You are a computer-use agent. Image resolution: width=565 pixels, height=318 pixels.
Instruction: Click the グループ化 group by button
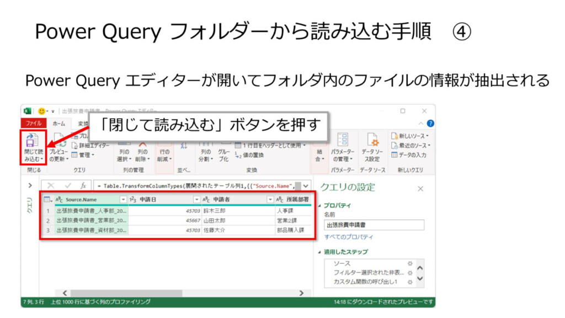click(x=224, y=155)
